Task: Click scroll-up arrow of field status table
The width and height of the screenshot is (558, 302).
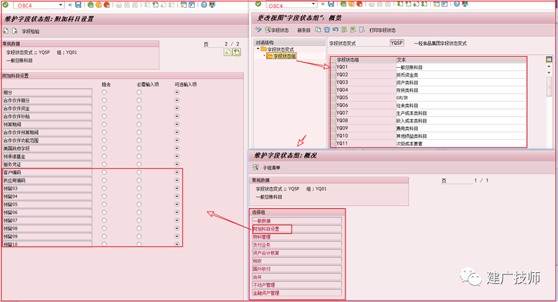Action: (x=549, y=67)
